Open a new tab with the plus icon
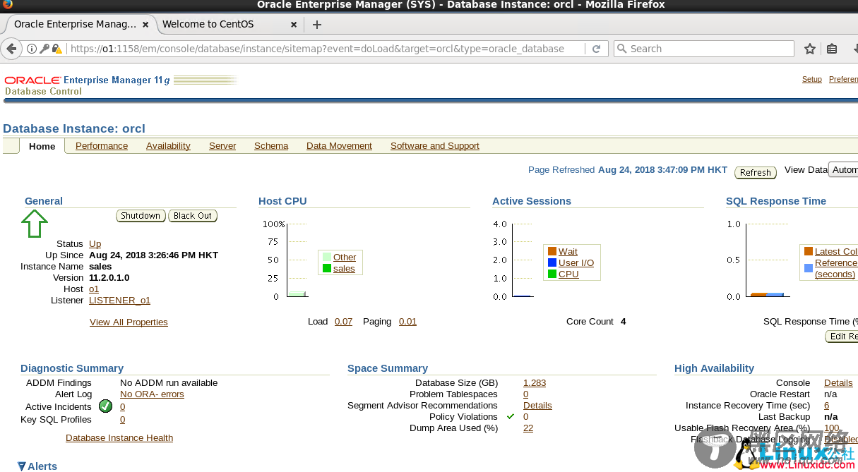The height and width of the screenshot is (472, 858). [317, 24]
